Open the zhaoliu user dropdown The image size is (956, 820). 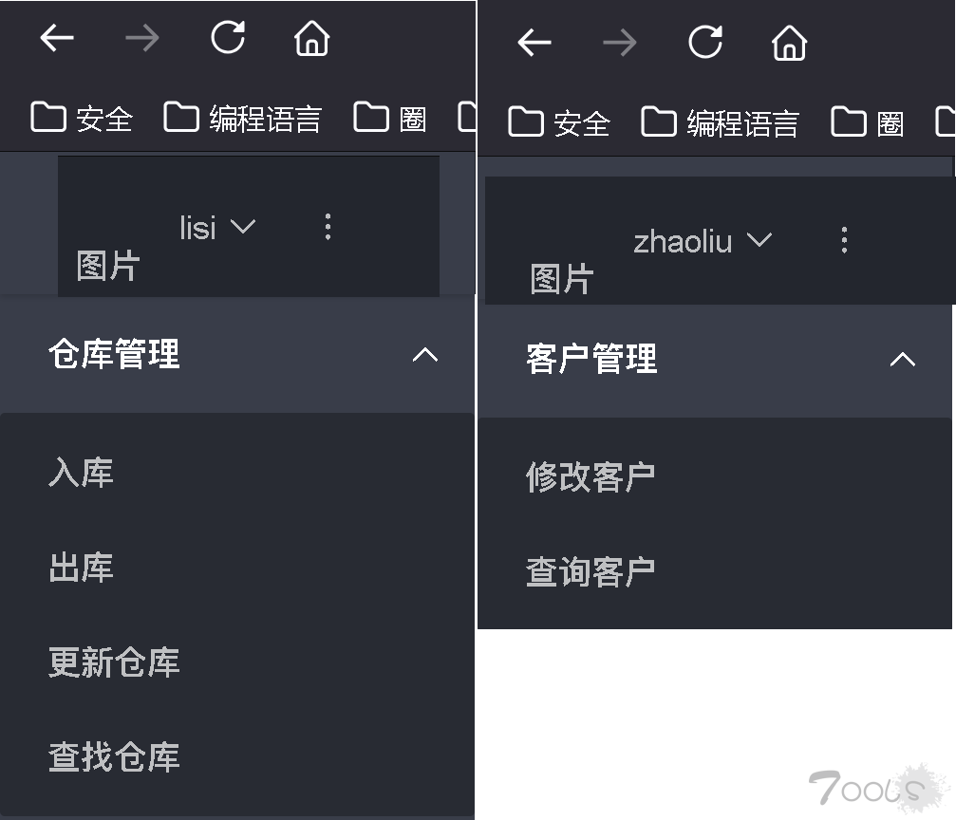click(x=703, y=241)
